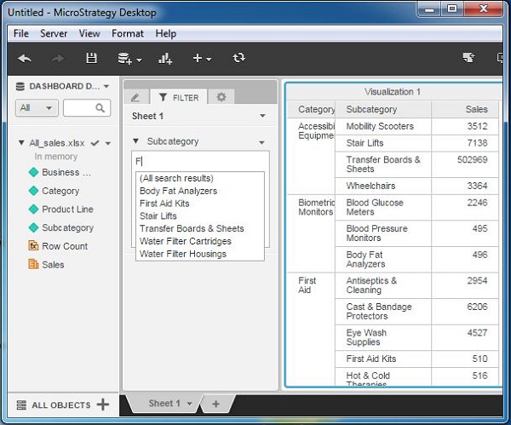
Task: Open the Dashboard Datasets panel dropdown arrow
Action: [106, 86]
